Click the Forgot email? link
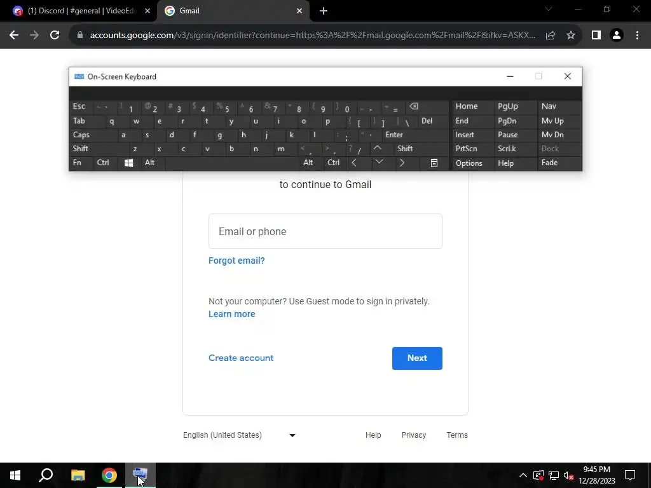The image size is (651, 488). point(236,261)
